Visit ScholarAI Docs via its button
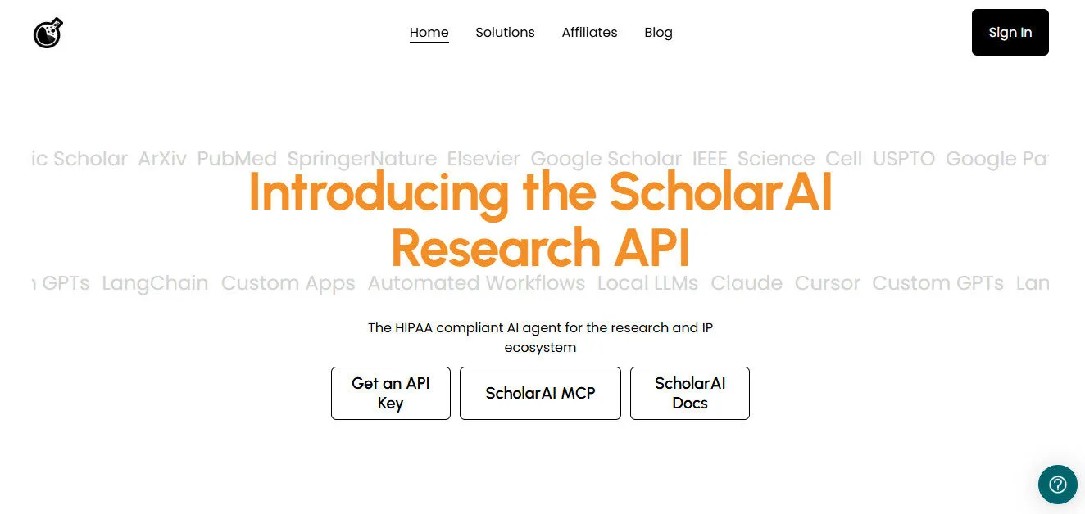 coord(689,393)
